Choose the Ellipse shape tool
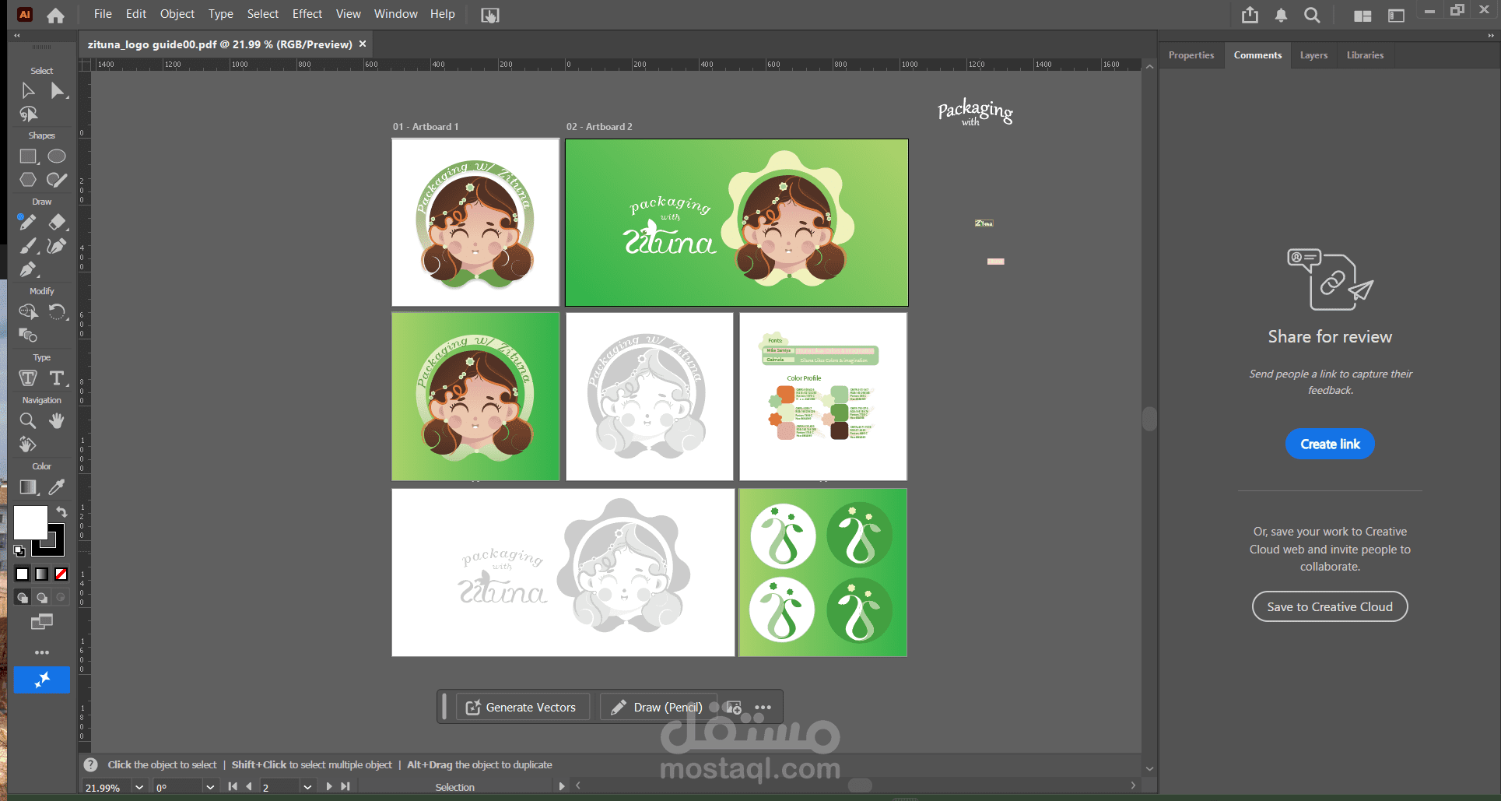 57,156
